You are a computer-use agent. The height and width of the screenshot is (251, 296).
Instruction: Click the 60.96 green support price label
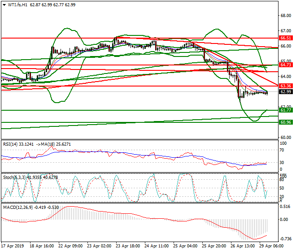286,122
